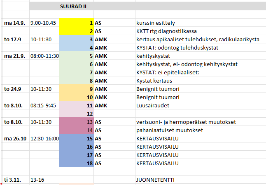Click the AS cell in row 16
The width and height of the screenshot is (266, 185).
114,147
